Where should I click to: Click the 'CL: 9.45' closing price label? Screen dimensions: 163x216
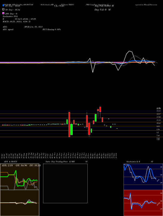(59, 6)
